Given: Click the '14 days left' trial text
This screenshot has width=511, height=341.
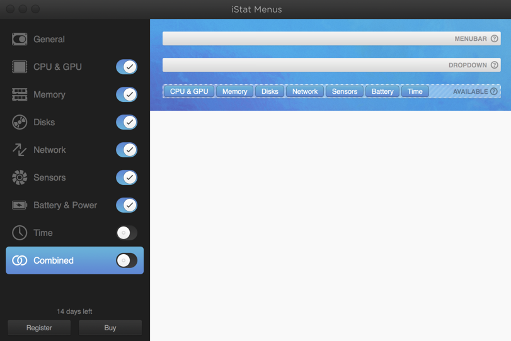Looking at the screenshot, I should click(74, 311).
